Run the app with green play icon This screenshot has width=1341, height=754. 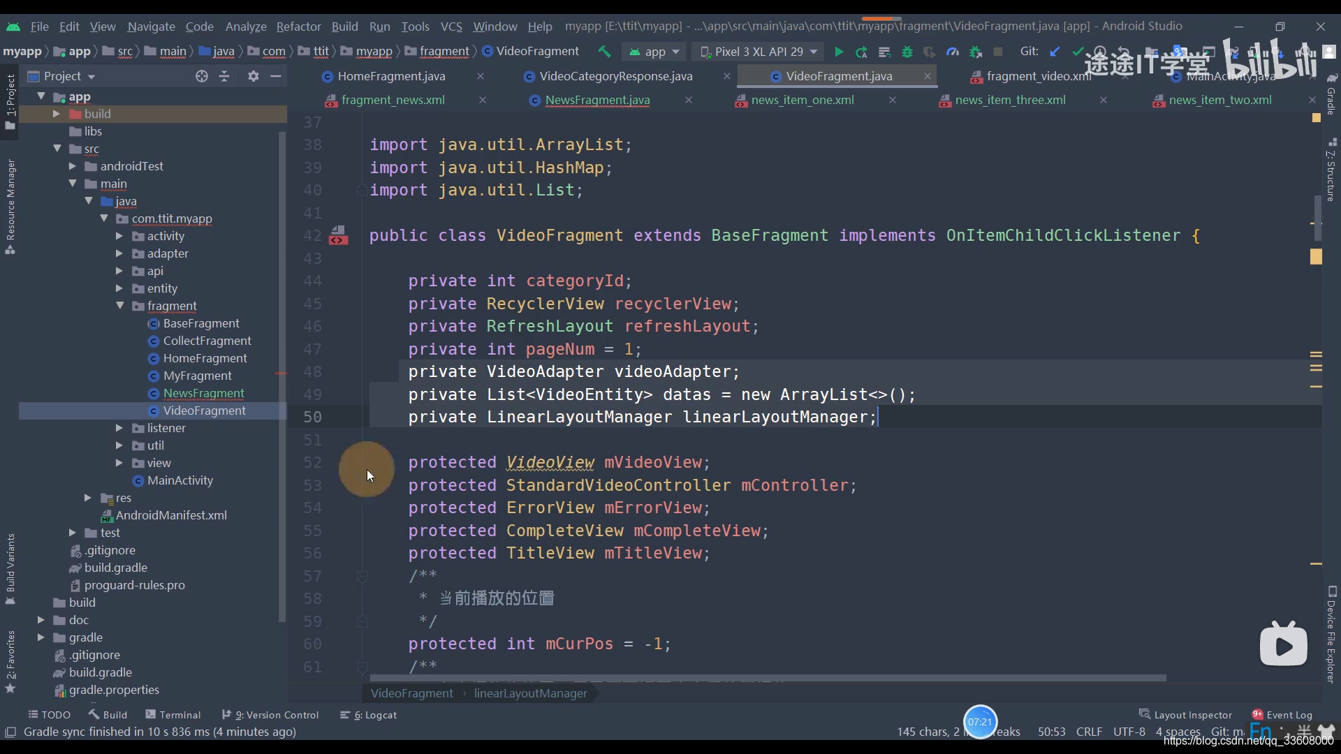tap(839, 52)
